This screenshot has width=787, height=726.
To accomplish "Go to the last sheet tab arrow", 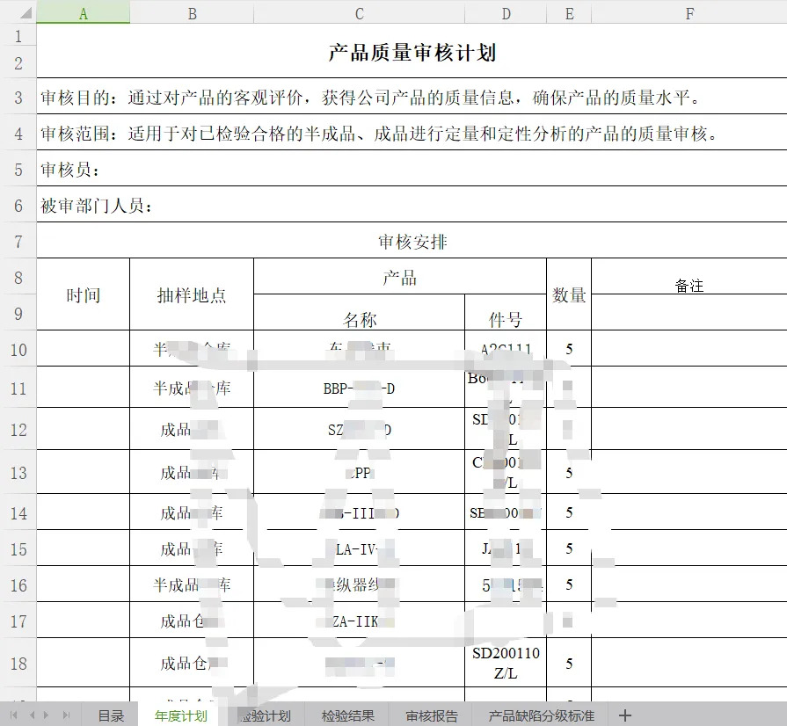I will point(66,715).
